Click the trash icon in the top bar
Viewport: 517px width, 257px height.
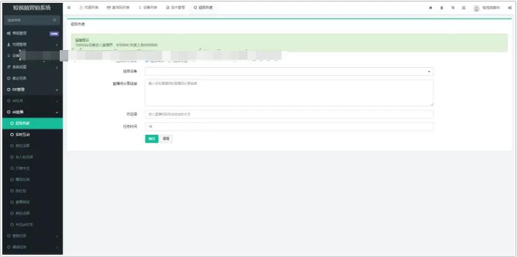pyautogui.click(x=441, y=7)
